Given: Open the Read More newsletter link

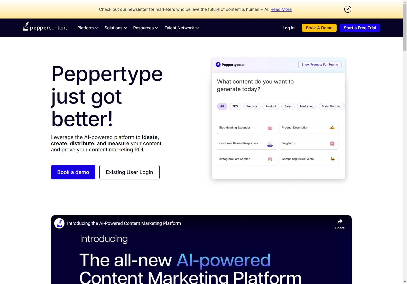Looking at the screenshot, I should click(281, 9).
